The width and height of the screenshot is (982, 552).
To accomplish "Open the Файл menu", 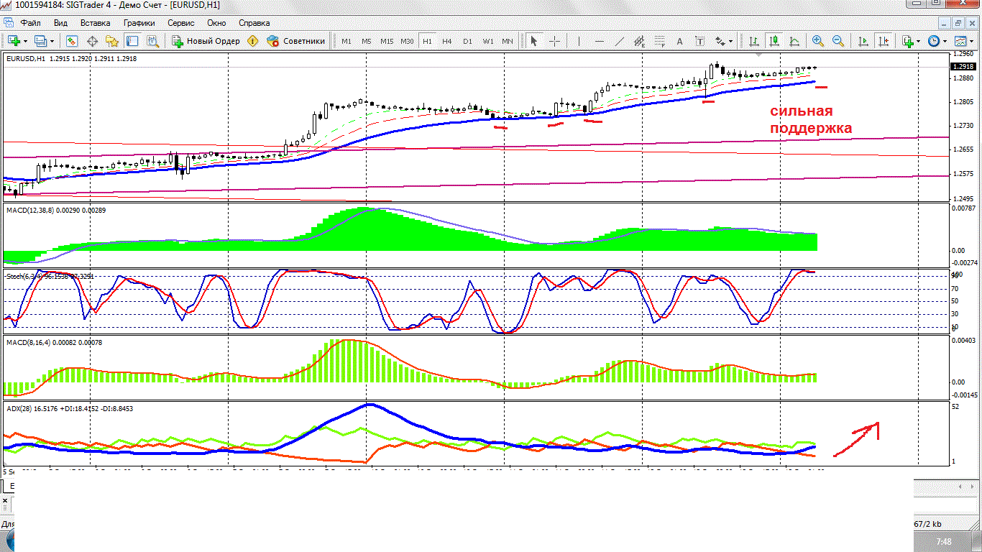I will [30, 22].
